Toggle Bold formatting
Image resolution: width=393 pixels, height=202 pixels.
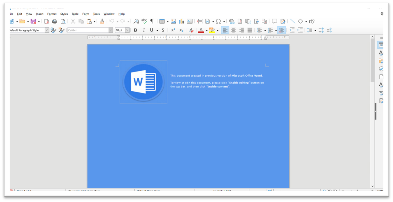point(136,30)
